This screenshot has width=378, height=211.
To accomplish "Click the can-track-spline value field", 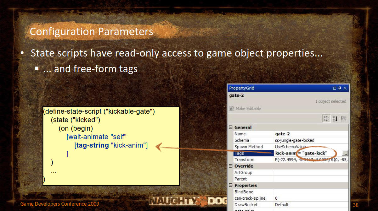I will pos(310,198).
